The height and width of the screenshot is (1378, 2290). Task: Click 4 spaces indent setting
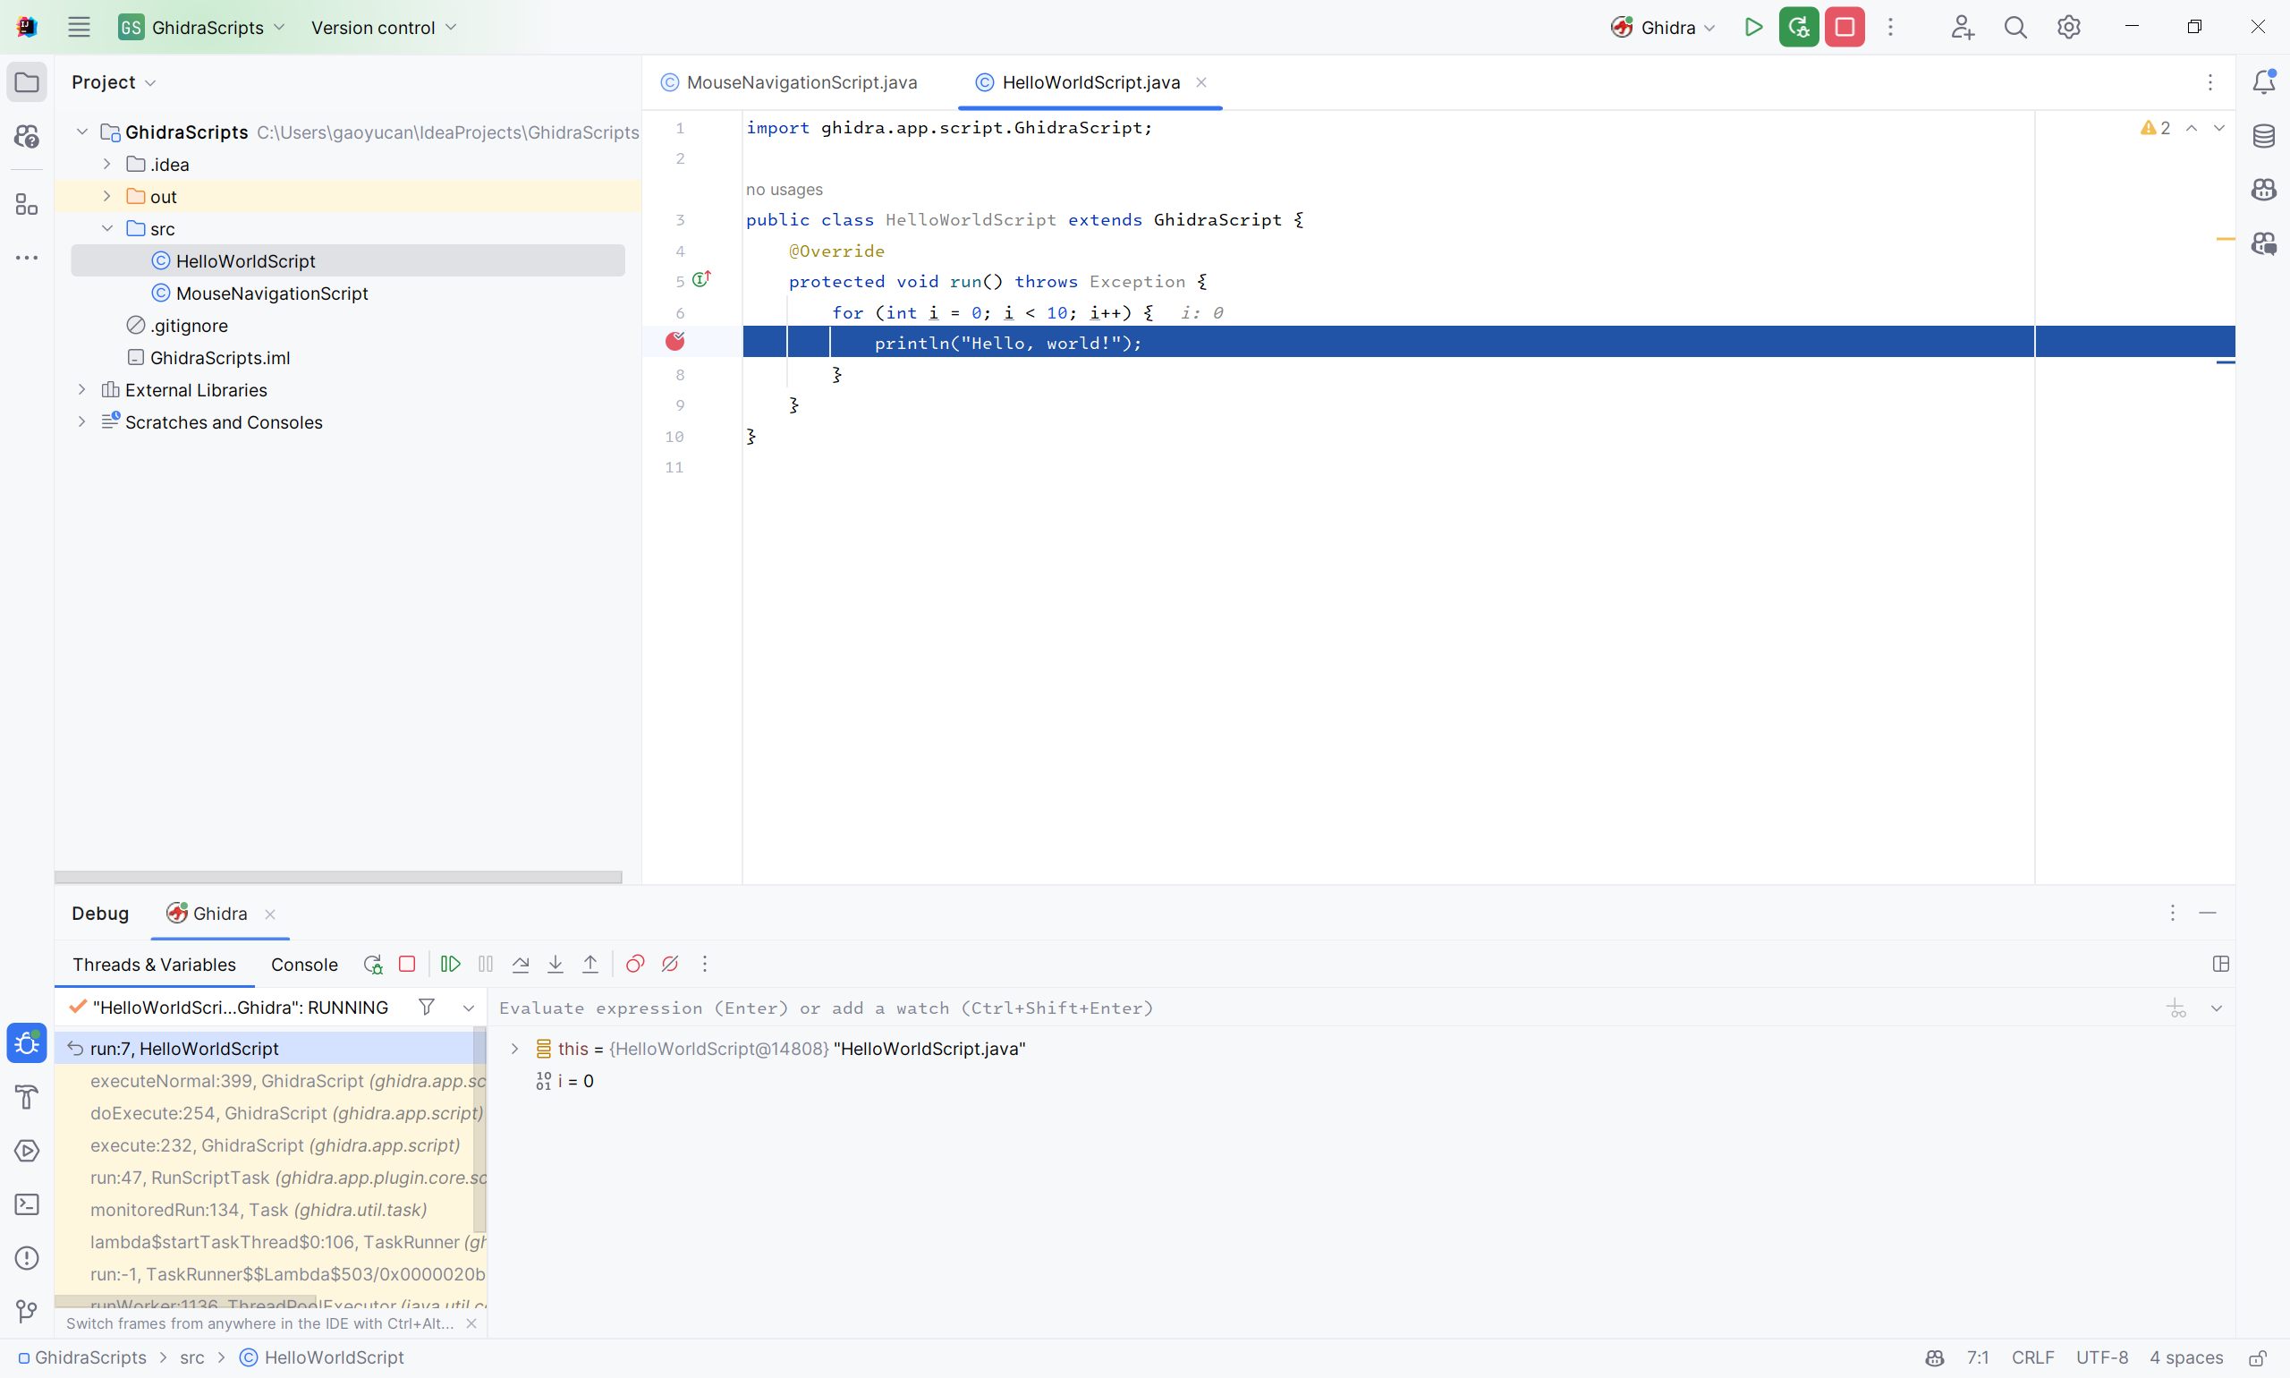(2185, 1357)
